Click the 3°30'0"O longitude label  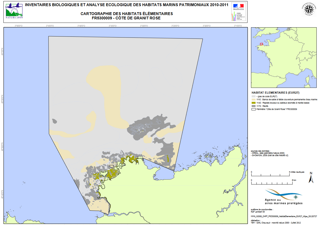(144, 26)
